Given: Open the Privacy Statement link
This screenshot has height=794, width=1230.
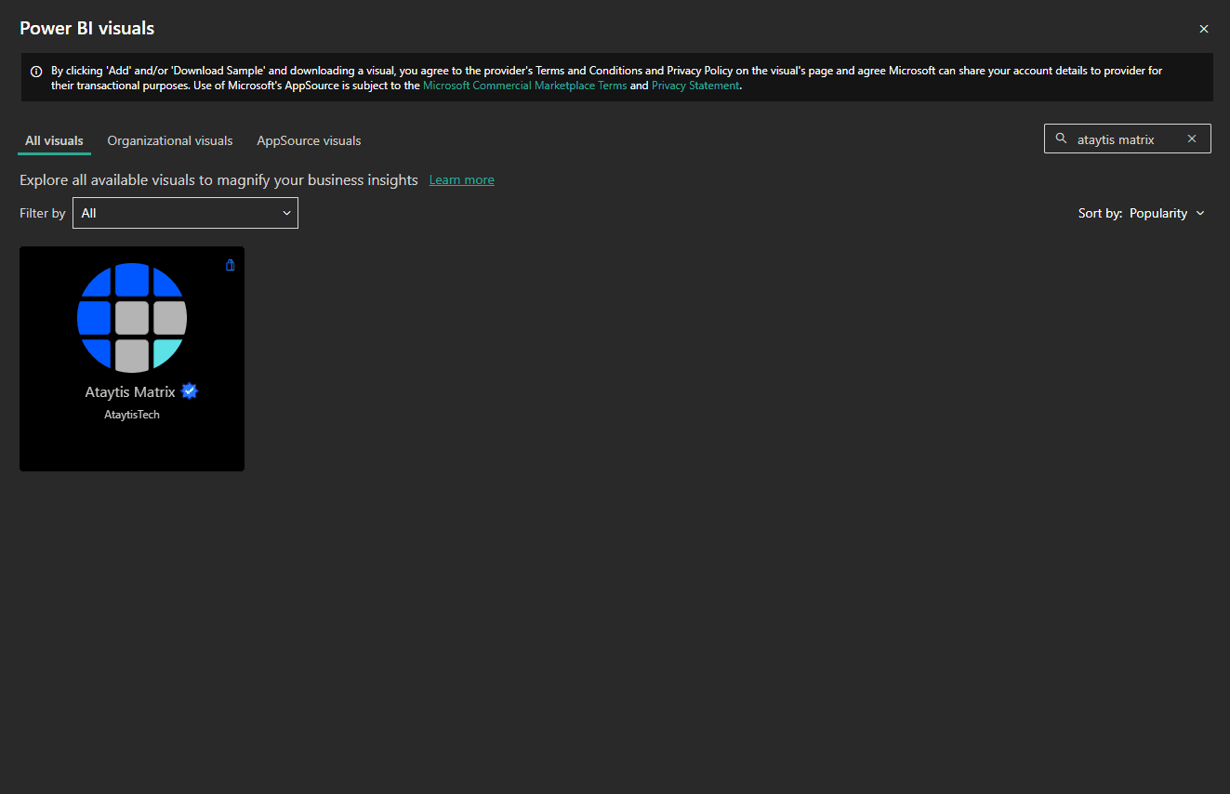Looking at the screenshot, I should [x=695, y=86].
